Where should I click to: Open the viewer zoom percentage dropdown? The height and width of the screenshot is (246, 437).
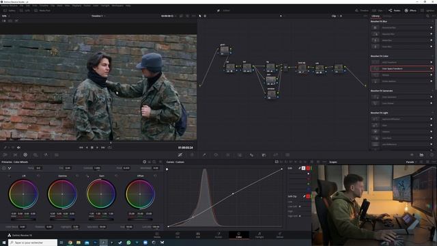pyautogui.click(x=5, y=16)
